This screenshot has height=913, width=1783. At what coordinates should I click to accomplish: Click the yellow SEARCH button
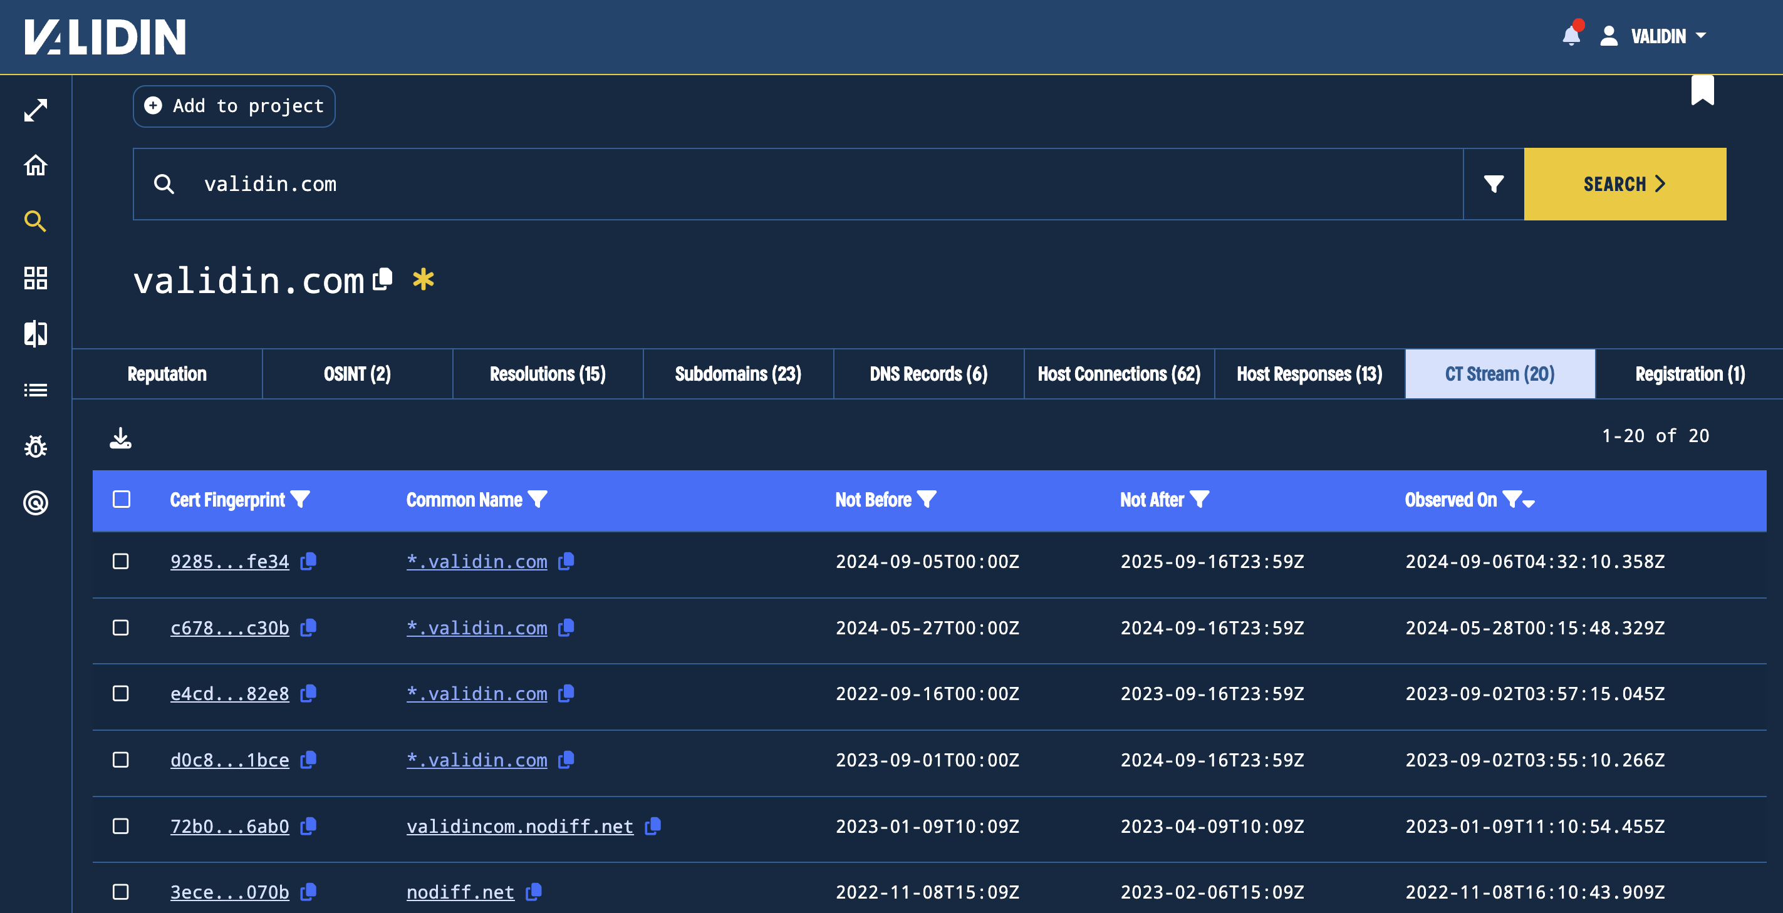[x=1624, y=184]
